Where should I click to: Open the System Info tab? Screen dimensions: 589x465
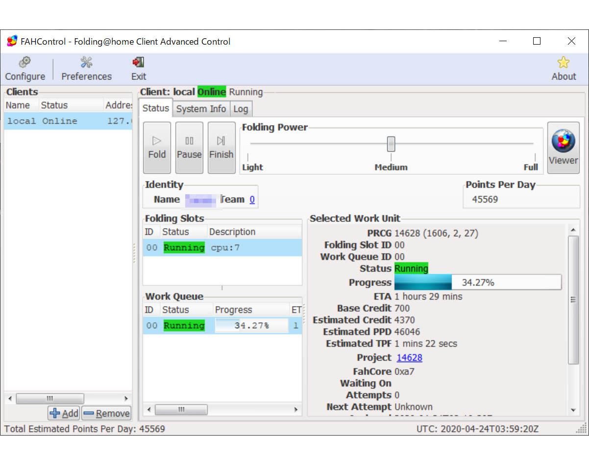pyautogui.click(x=201, y=109)
